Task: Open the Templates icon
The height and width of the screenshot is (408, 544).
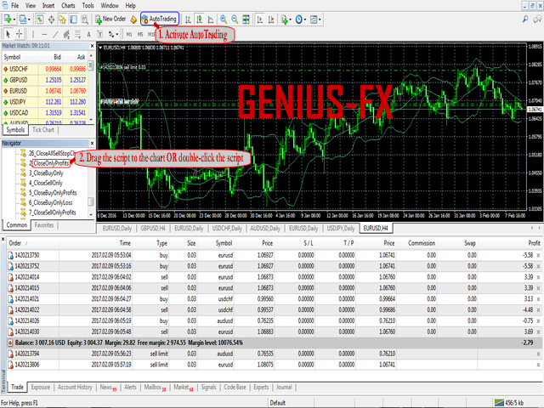Action: click(x=314, y=20)
